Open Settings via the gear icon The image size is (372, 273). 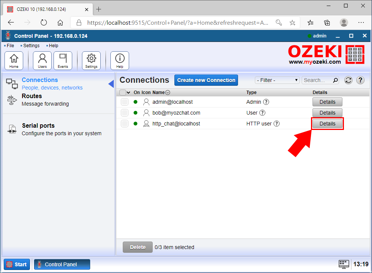pos(91,60)
